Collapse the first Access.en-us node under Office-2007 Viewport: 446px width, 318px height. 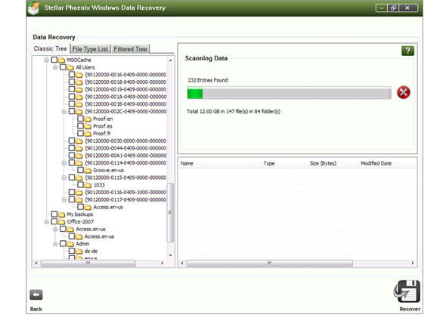point(55,229)
